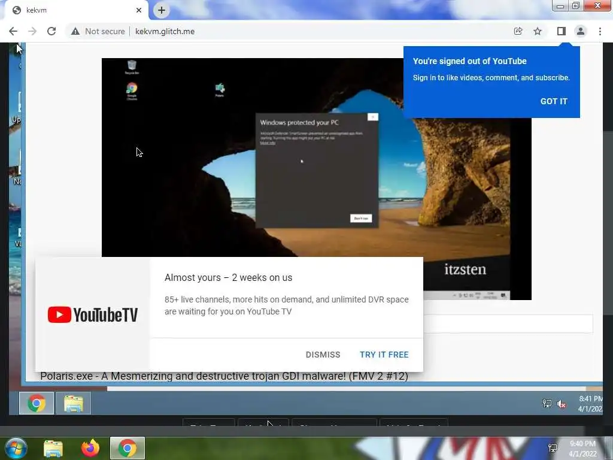Go back using browser back arrow
The image size is (613, 460).
pyautogui.click(x=13, y=31)
